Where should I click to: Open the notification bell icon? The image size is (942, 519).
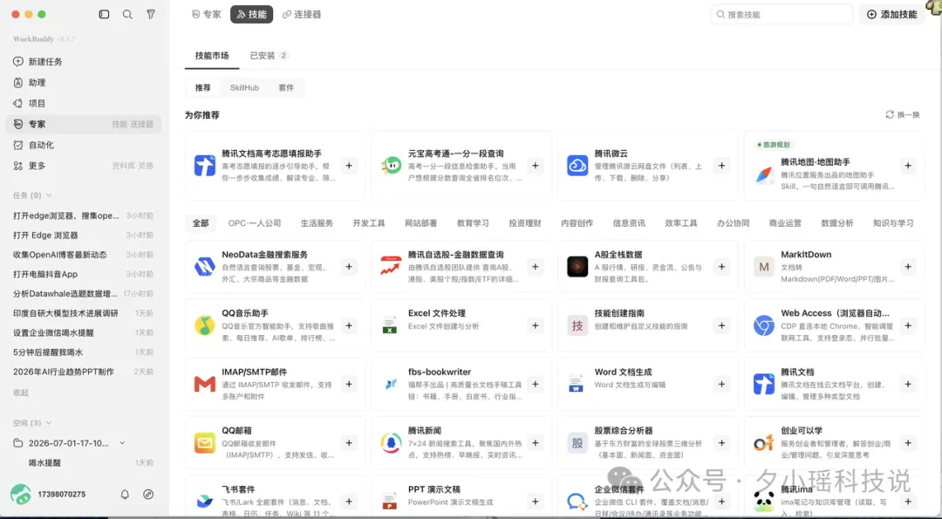click(125, 494)
